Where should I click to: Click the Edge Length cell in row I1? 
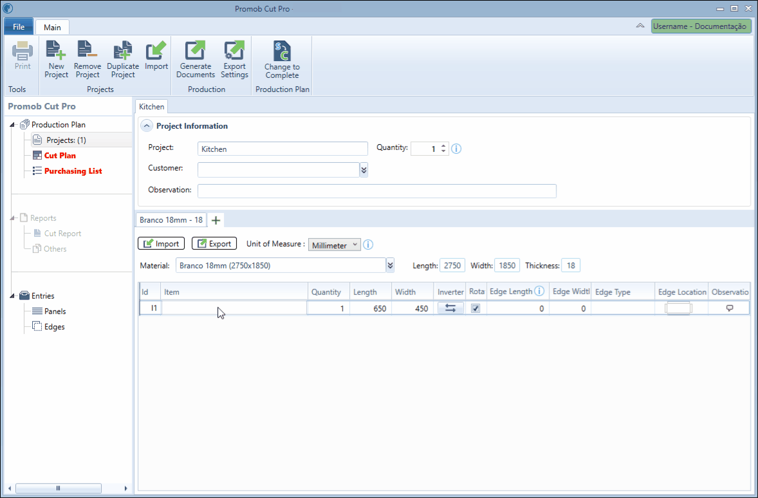point(517,308)
